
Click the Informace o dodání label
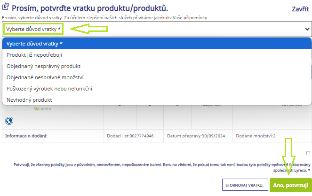(x=27, y=136)
